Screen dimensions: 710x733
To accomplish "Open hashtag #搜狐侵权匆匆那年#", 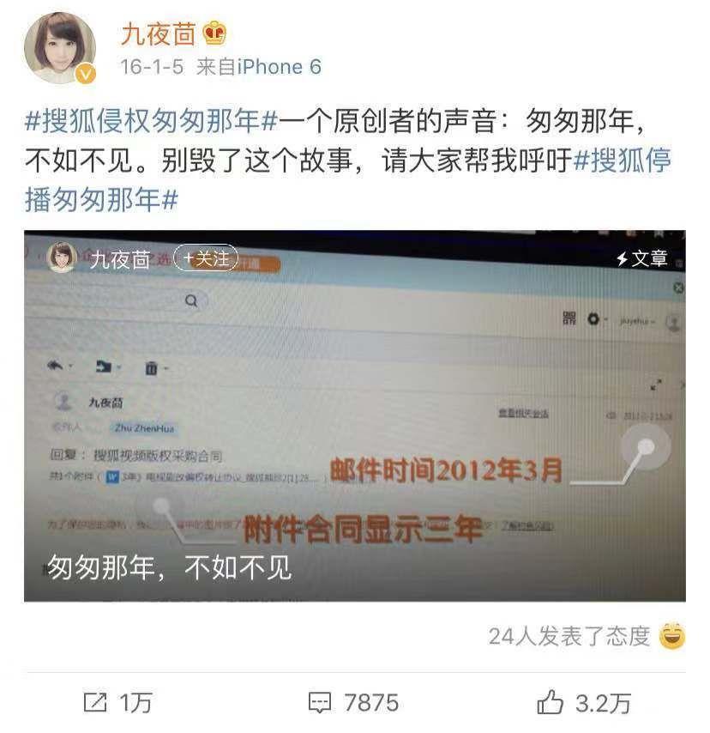I will click(151, 121).
